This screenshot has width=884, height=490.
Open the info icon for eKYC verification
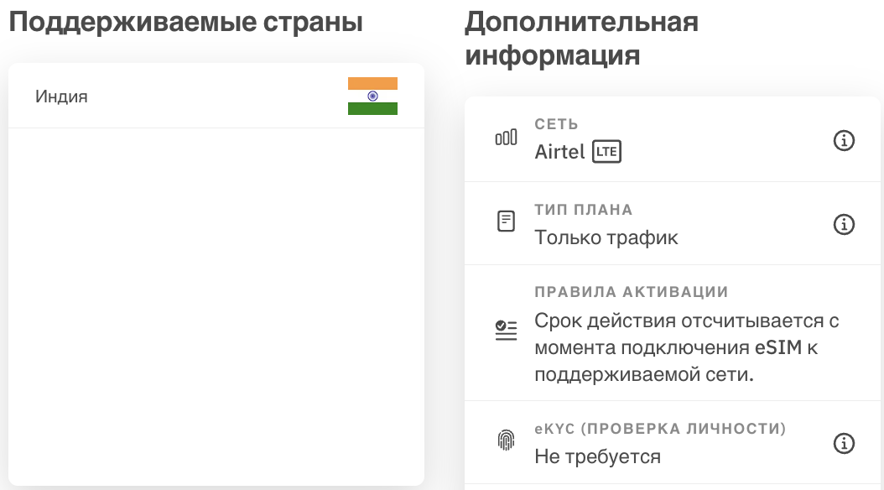844,443
